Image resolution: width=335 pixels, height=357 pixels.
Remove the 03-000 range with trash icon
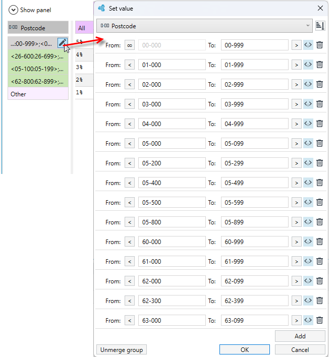(319, 104)
